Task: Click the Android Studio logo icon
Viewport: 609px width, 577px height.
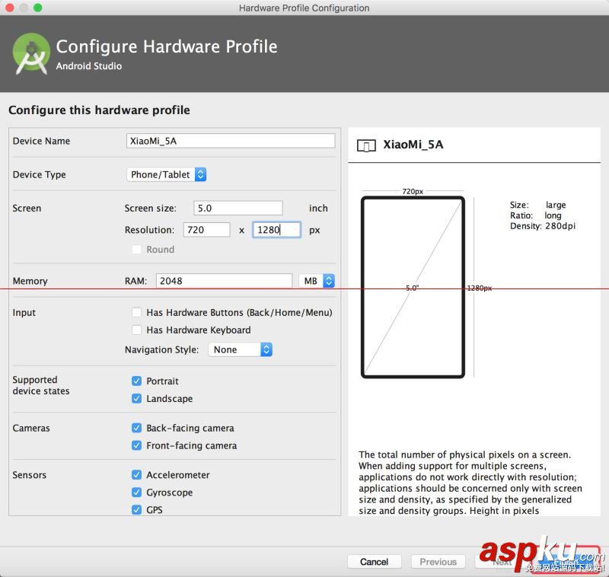Action: click(x=31, y=54)
